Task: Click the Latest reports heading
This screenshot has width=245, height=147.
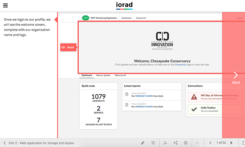Action: click(132, 86)
